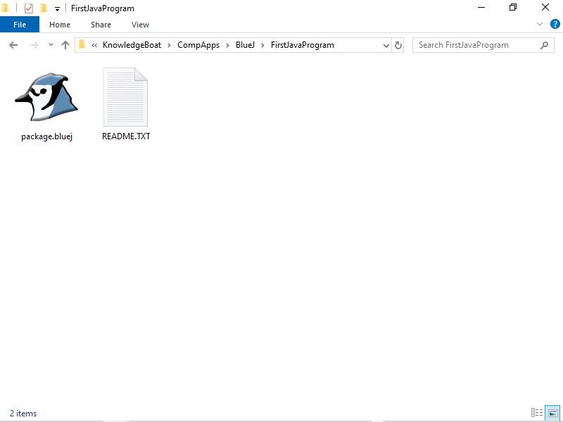Expand the ribbon chevron
563x422 pixels.
point(540,25)
